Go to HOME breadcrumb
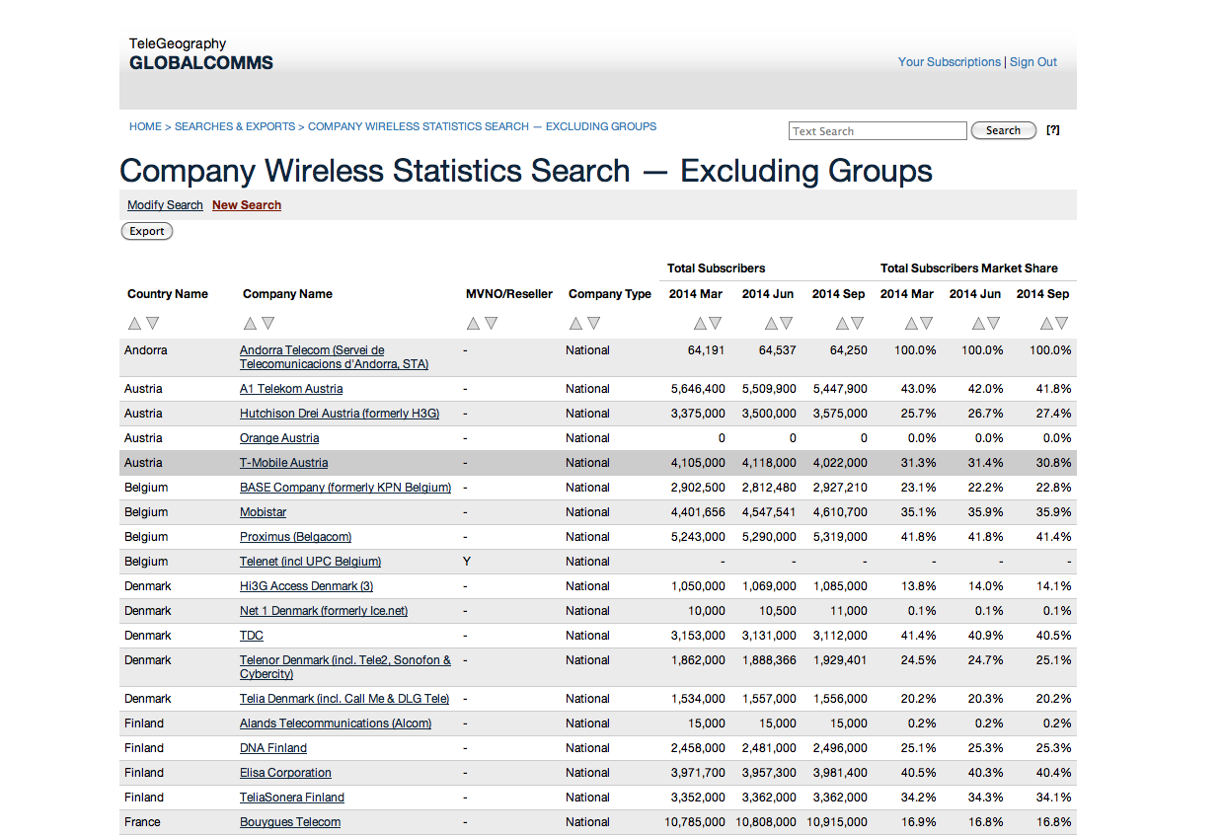This screenshot has height=837, width=1222. [x=145, y=126]
